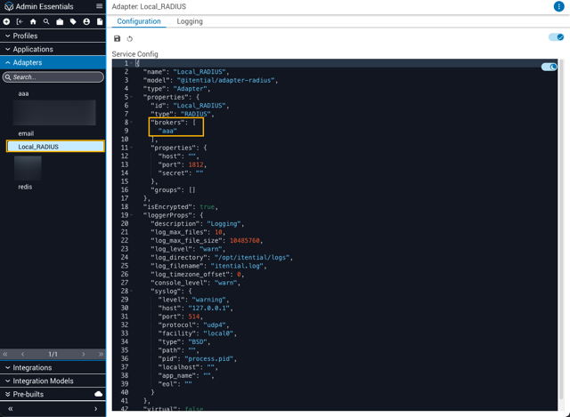
Task: Save the service config with disk icon
Action: point(117,38)
